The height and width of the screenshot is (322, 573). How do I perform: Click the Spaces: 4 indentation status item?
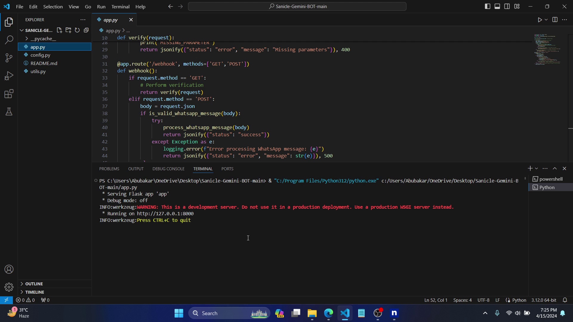[462, 300]
